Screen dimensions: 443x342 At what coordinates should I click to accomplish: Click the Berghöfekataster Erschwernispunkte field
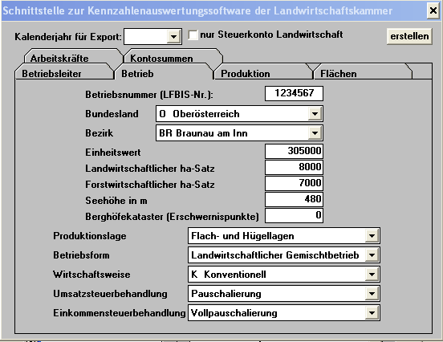coord(294,216)
